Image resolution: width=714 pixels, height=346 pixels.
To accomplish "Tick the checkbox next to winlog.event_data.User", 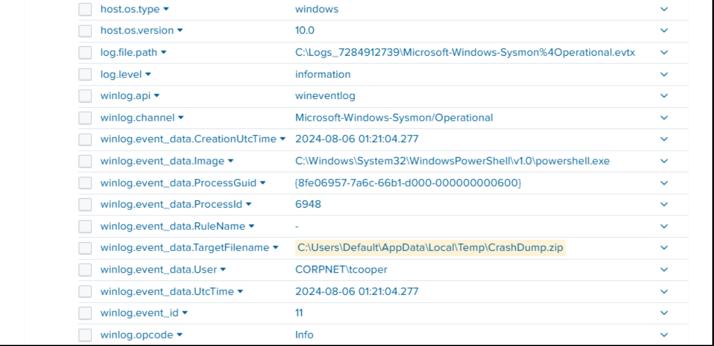I will point(85,270).
